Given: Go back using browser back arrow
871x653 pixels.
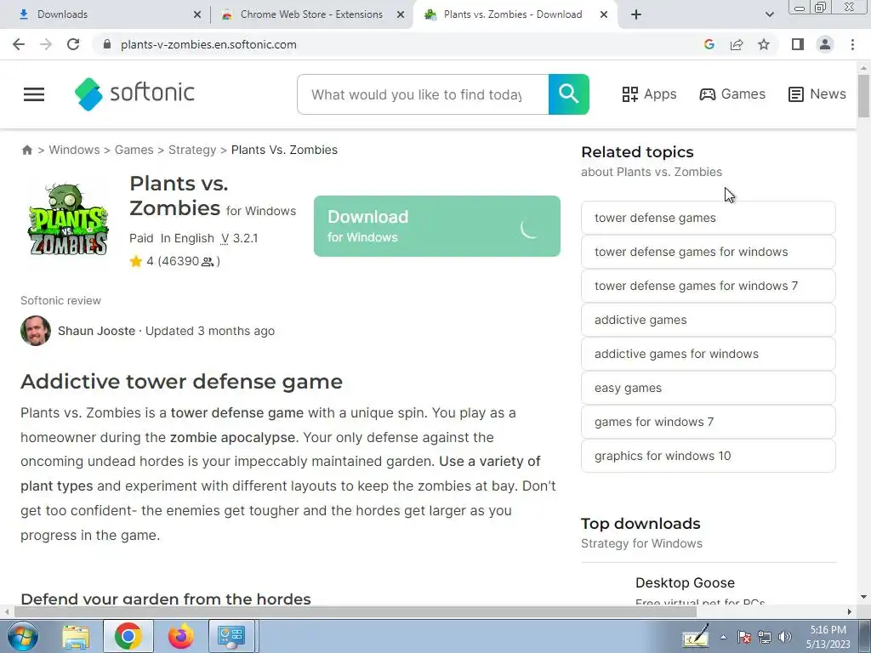Looking at the screenshot, I should (19, 44).
